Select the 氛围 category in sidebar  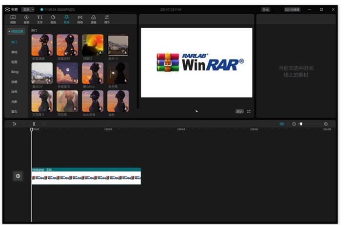tap(14, 62)
